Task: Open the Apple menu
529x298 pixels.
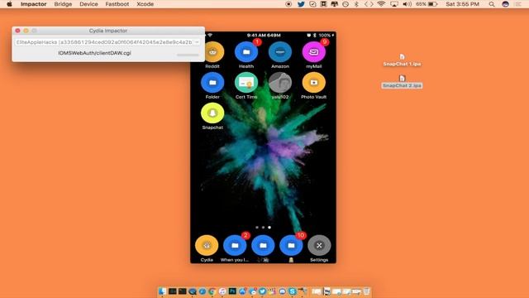Action: click(x=9, y=4)
